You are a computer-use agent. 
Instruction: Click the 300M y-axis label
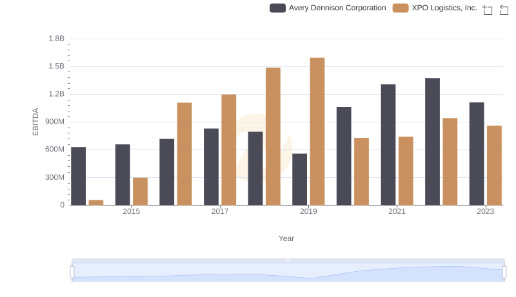point(55,177)
